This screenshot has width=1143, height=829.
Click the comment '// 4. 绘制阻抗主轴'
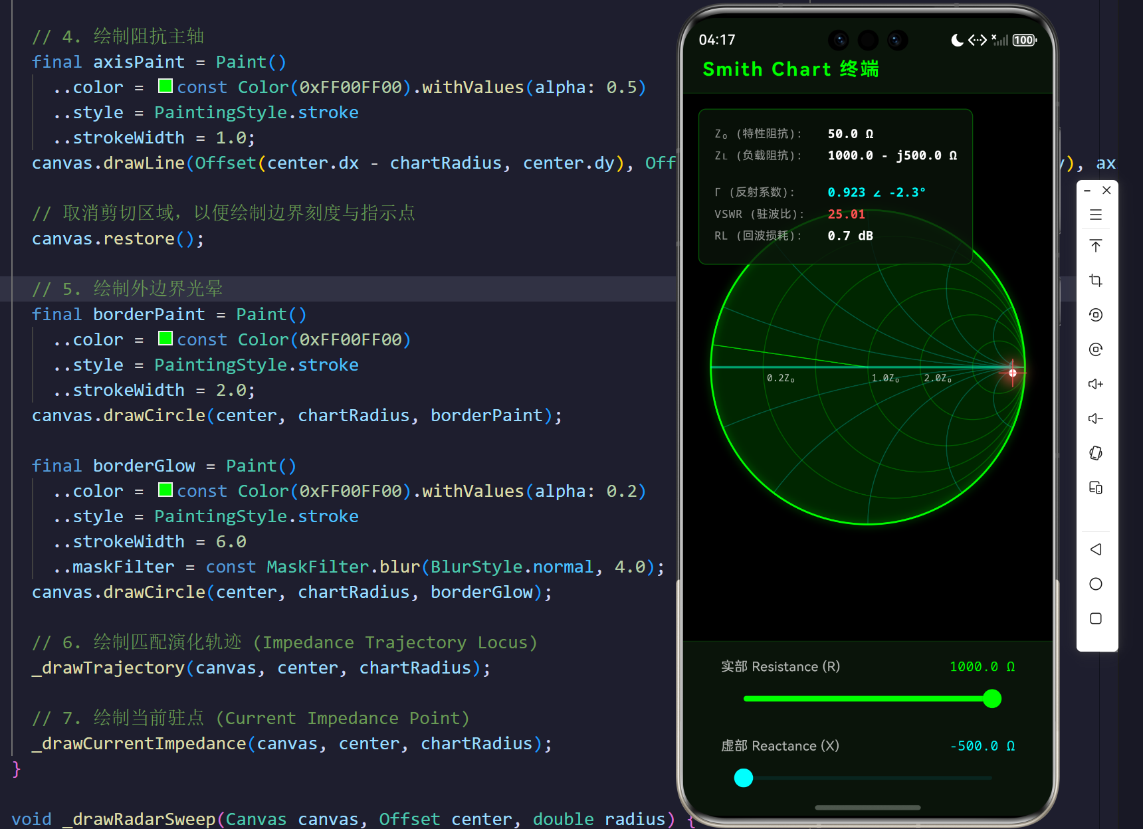click(118, 37)
